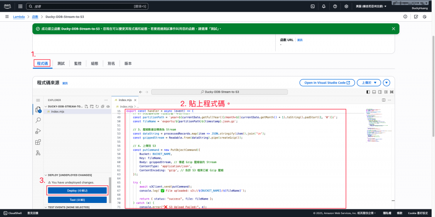Toggle the side navigation hamburger menu

(7, 17)
